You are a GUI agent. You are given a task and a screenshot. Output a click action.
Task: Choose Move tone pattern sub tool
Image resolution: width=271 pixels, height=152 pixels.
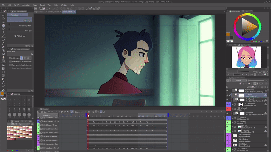click(x=19, y=24)
